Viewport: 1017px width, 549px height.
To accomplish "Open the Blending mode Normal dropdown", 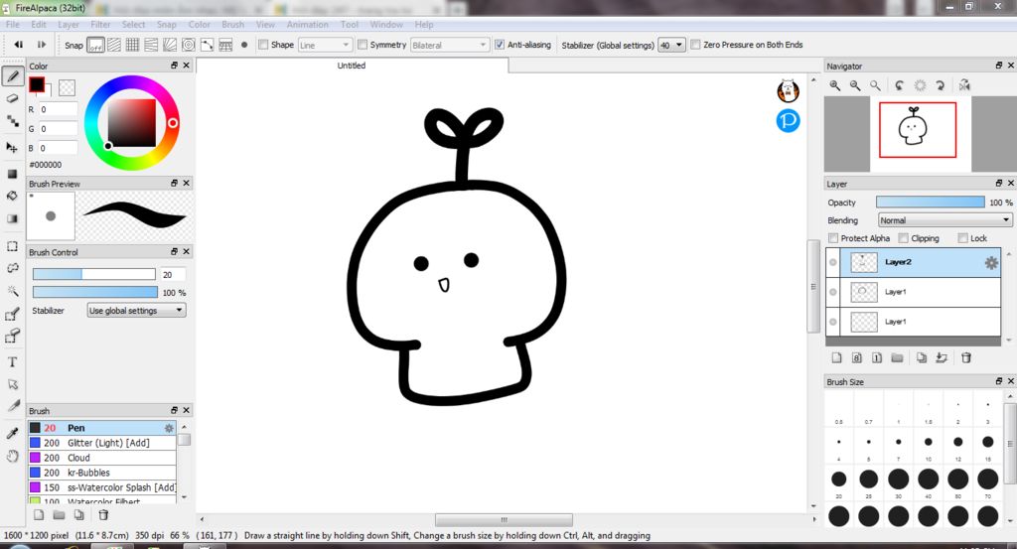I will click(x=944, y=220).
